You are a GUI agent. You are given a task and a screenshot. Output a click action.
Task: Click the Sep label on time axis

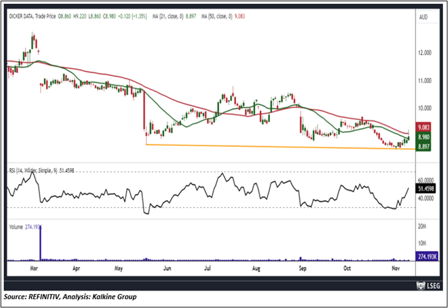point(302,268)
